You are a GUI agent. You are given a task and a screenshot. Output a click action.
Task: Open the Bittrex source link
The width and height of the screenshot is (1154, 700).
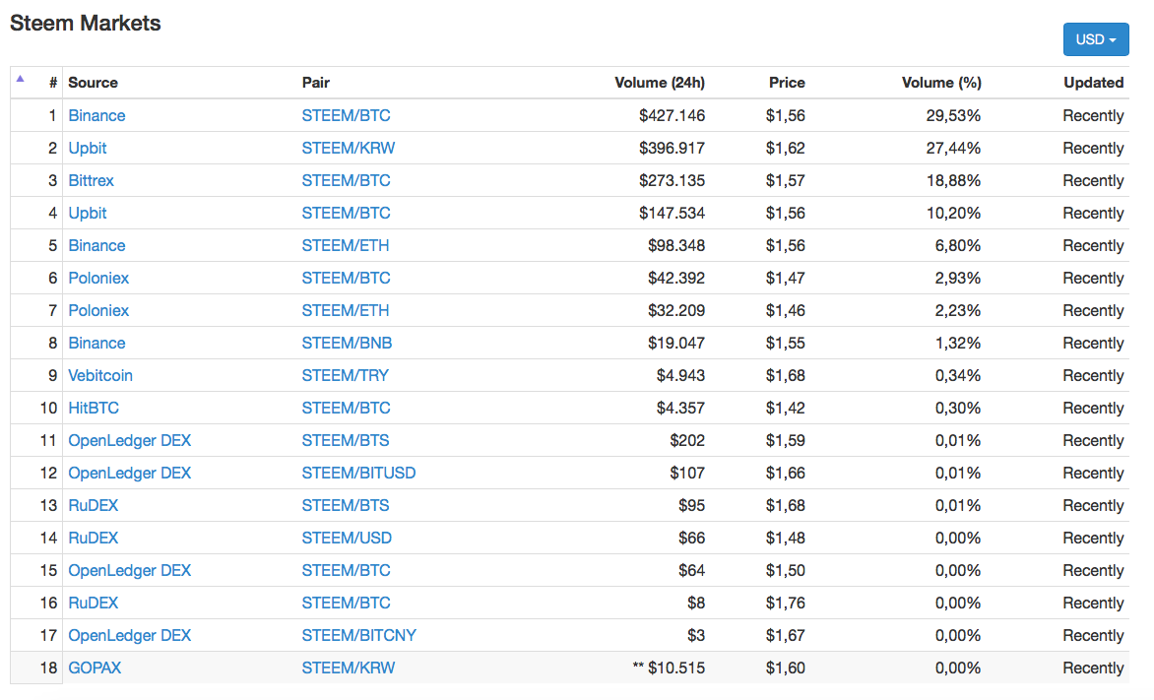pos(92,180)
